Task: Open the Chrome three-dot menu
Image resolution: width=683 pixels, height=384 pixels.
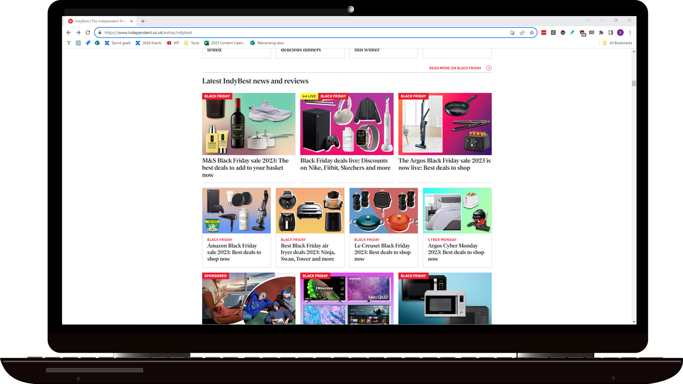Action: pos(630,33)
